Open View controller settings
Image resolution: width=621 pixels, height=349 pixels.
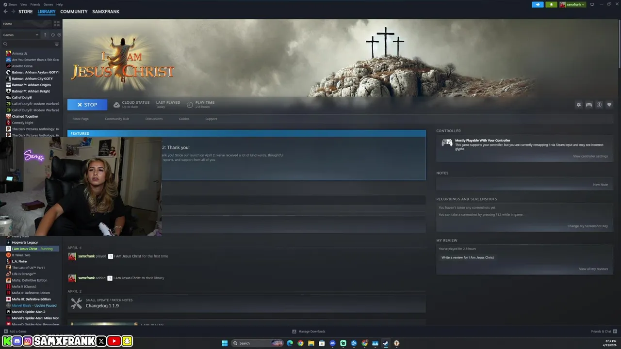point(590,156)
